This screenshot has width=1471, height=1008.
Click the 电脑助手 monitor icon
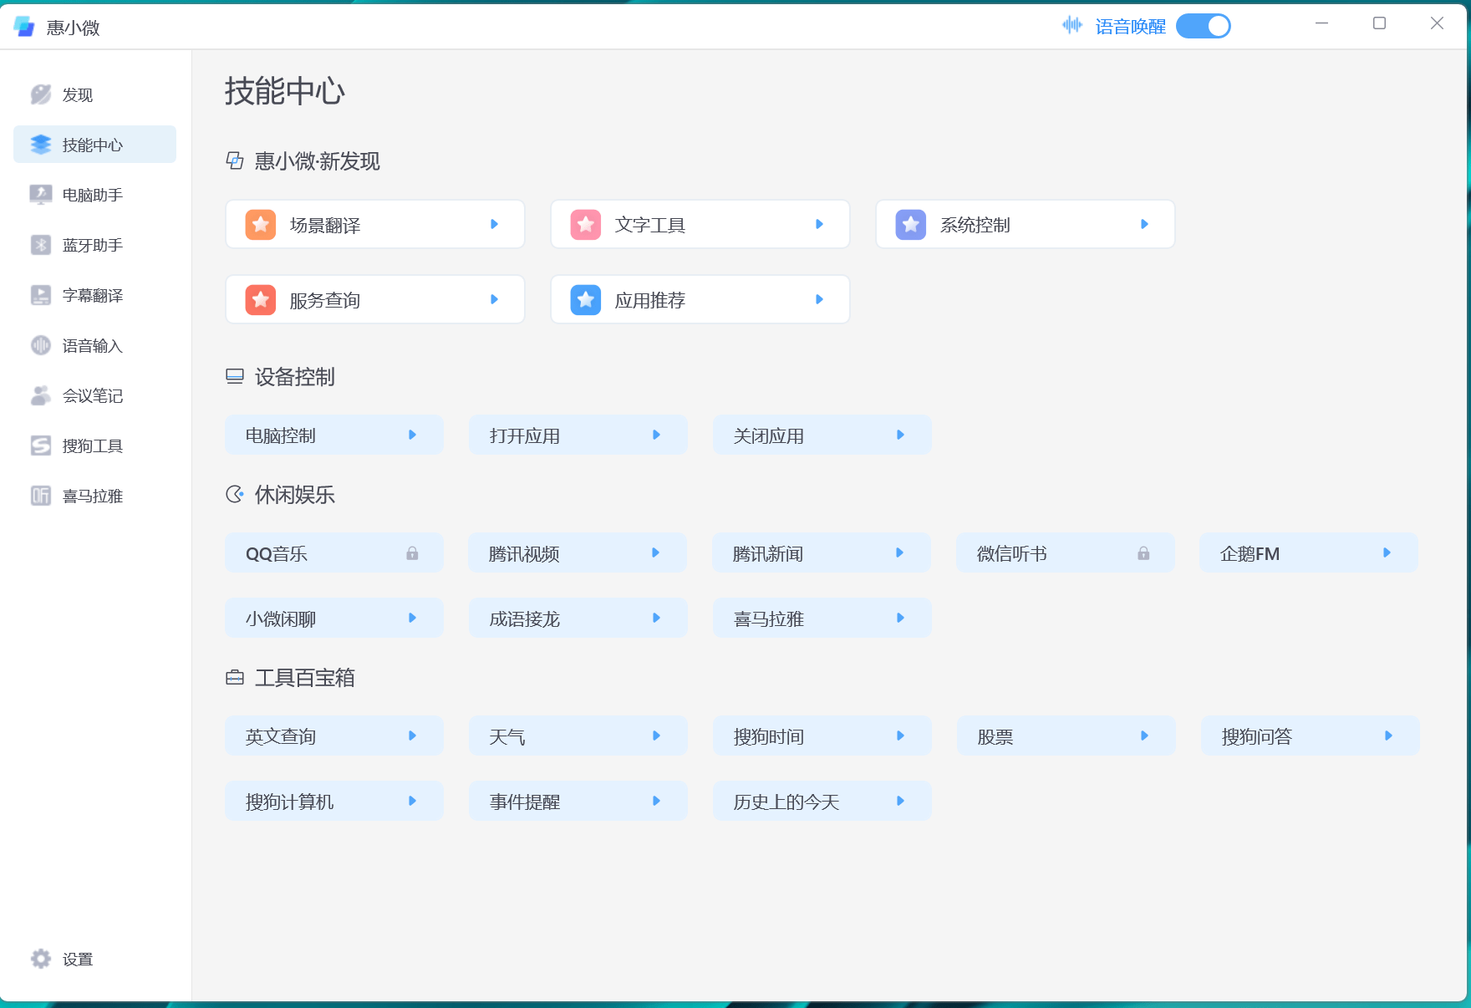(x=40, y=195)
